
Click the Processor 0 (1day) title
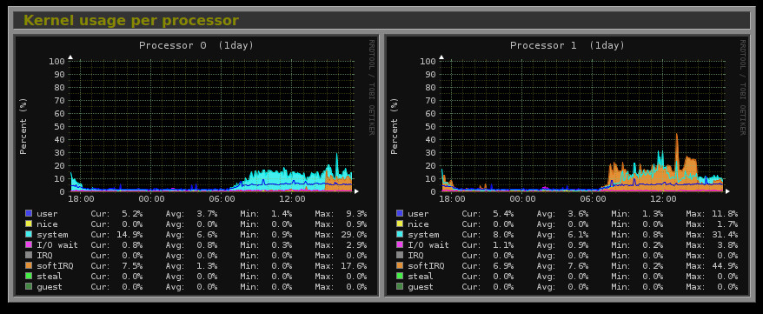196,45
